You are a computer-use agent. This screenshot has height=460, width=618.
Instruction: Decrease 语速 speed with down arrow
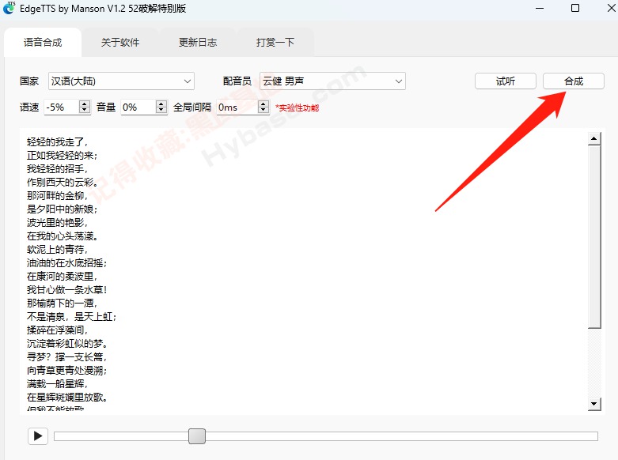pos(85,111)
